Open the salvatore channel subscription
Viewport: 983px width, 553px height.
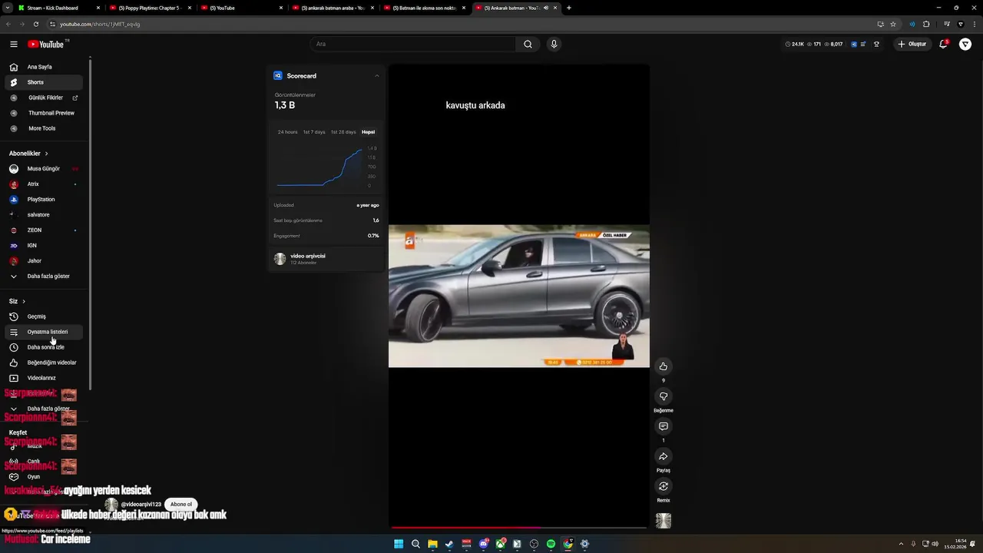point(44,214)
